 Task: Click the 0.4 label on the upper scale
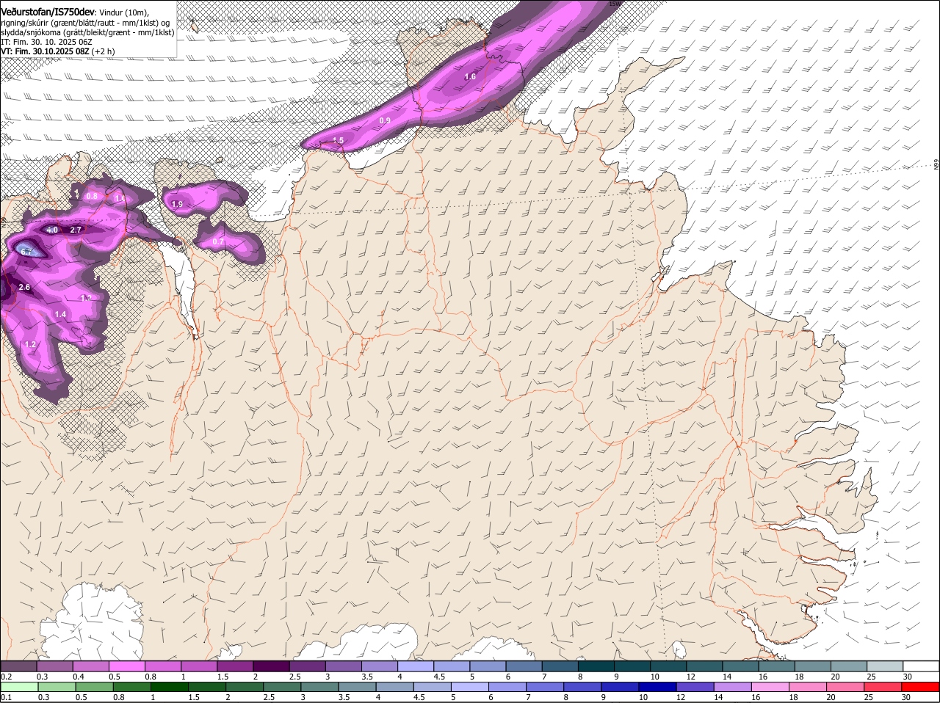79,676
